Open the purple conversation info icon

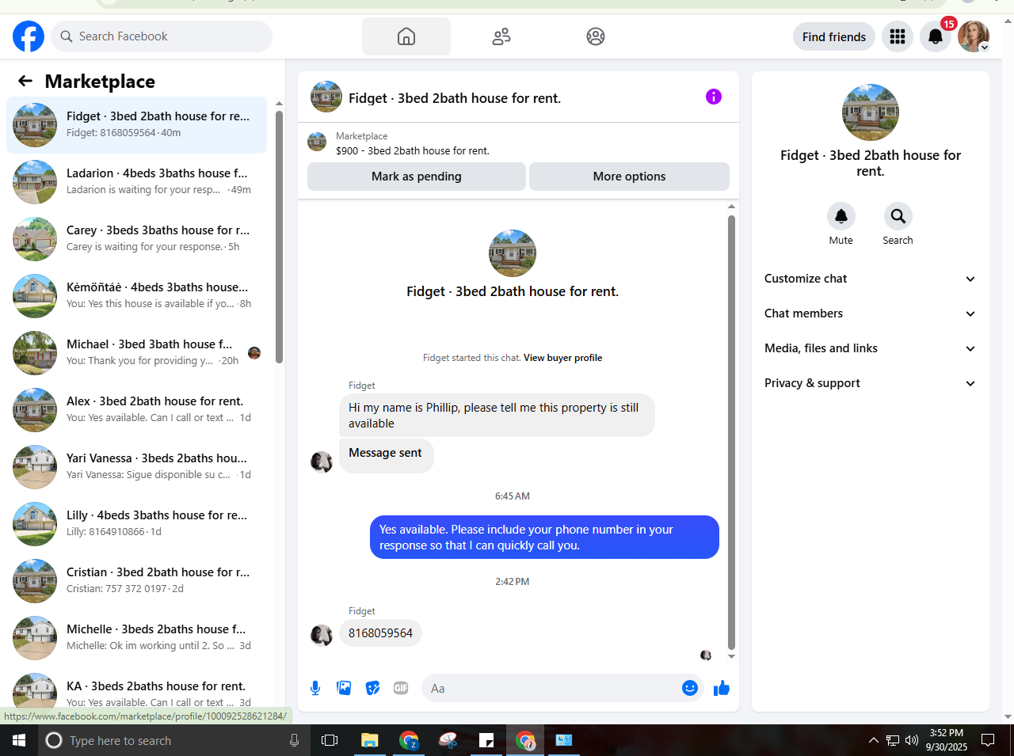(x=714, y=97)
